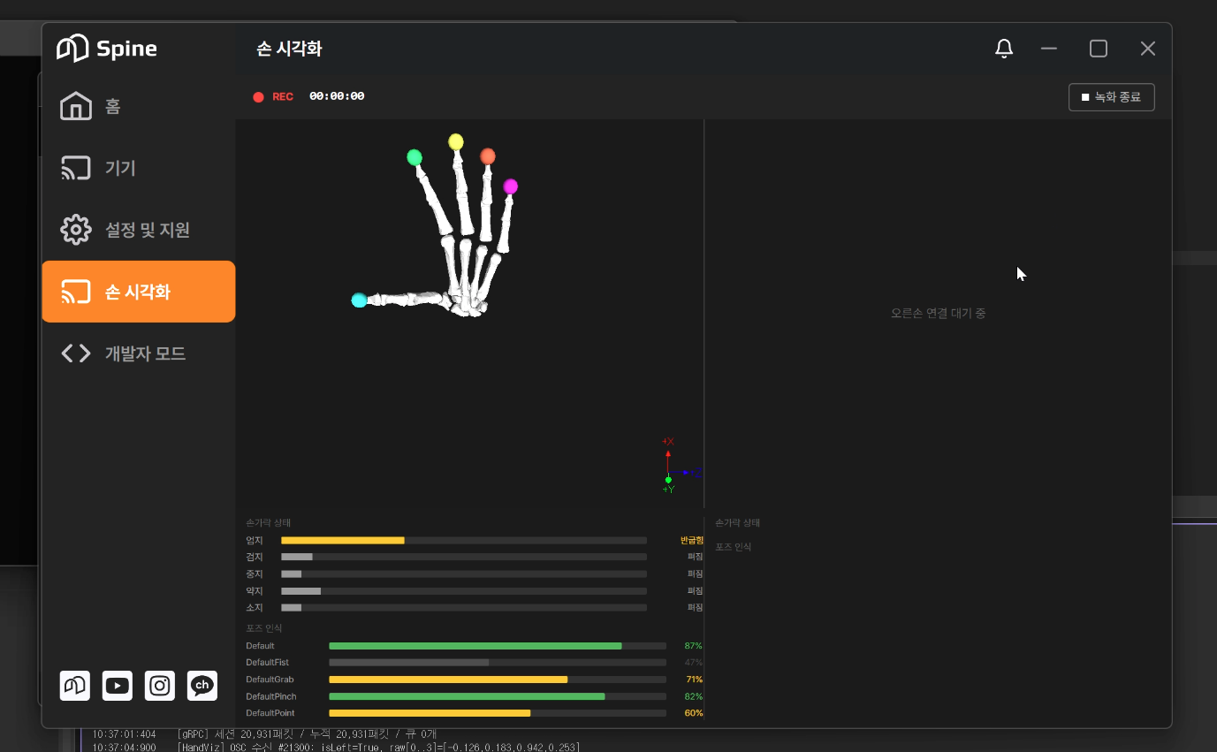Image resolution: width=1217 pixels, height=752 pixels.
Task: Click the cyan thumb fingertip marker
Action: click(359, 300)
